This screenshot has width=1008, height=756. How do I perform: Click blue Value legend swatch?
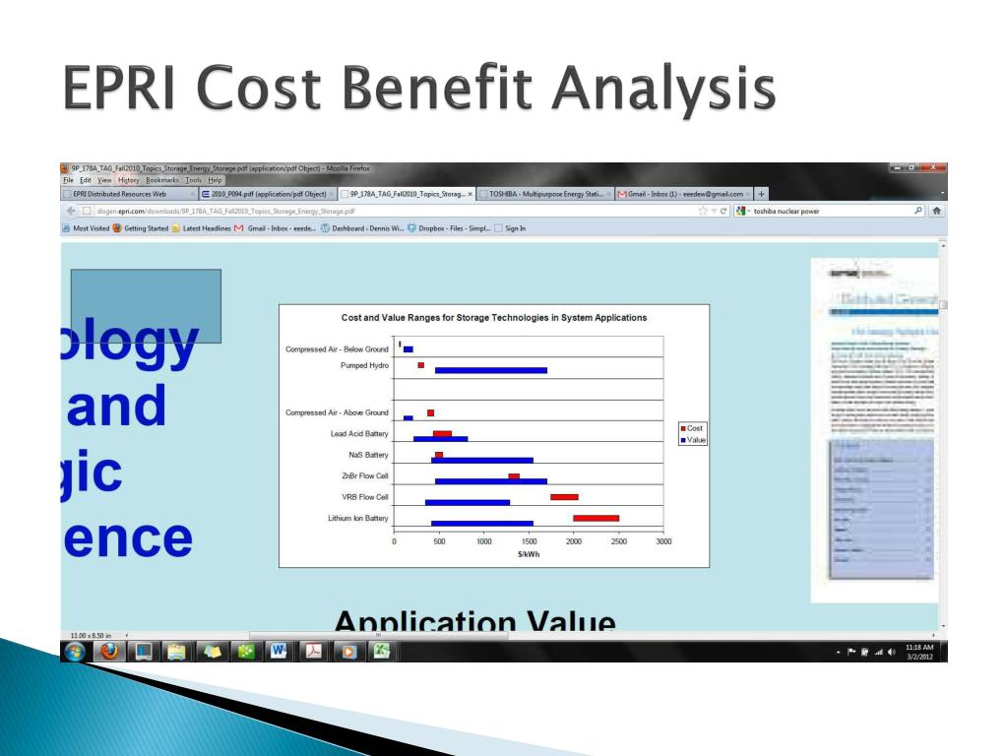point(683,440)
